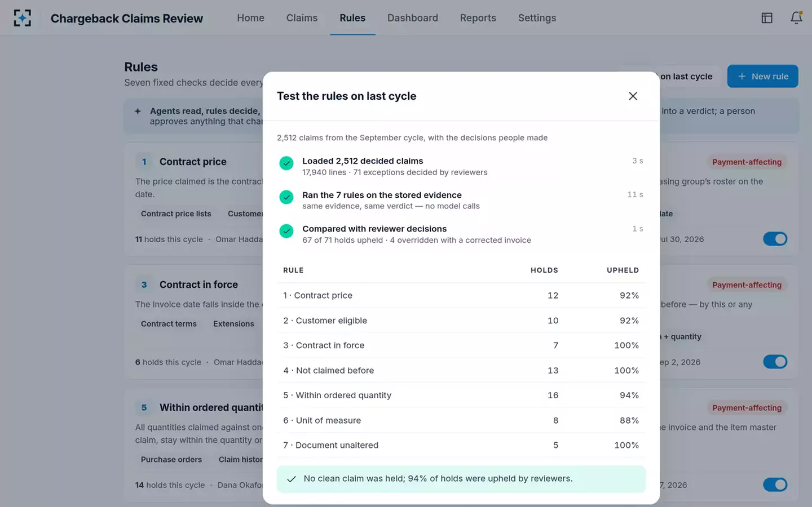
Task: Switch to the Dashboard tab
Action: point(413,18)
